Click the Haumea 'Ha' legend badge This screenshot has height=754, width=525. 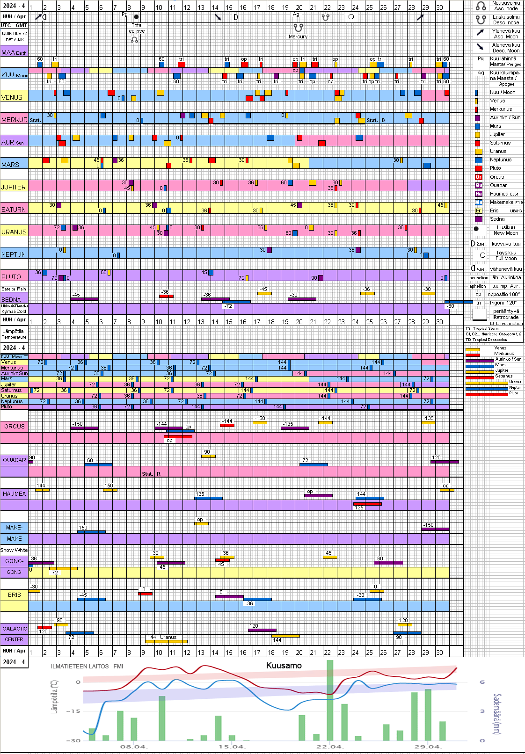pos(479,194)
